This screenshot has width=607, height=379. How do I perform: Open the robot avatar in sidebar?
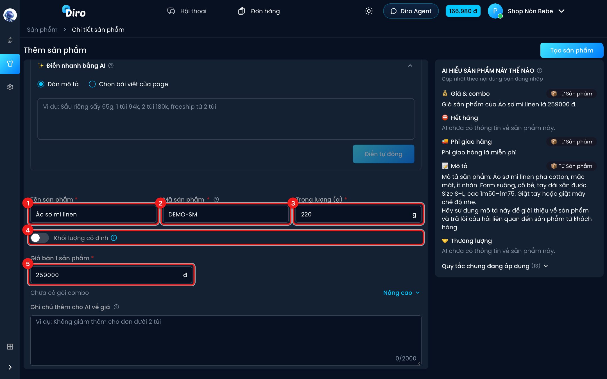pyautogui.click(x=10, y=15)
